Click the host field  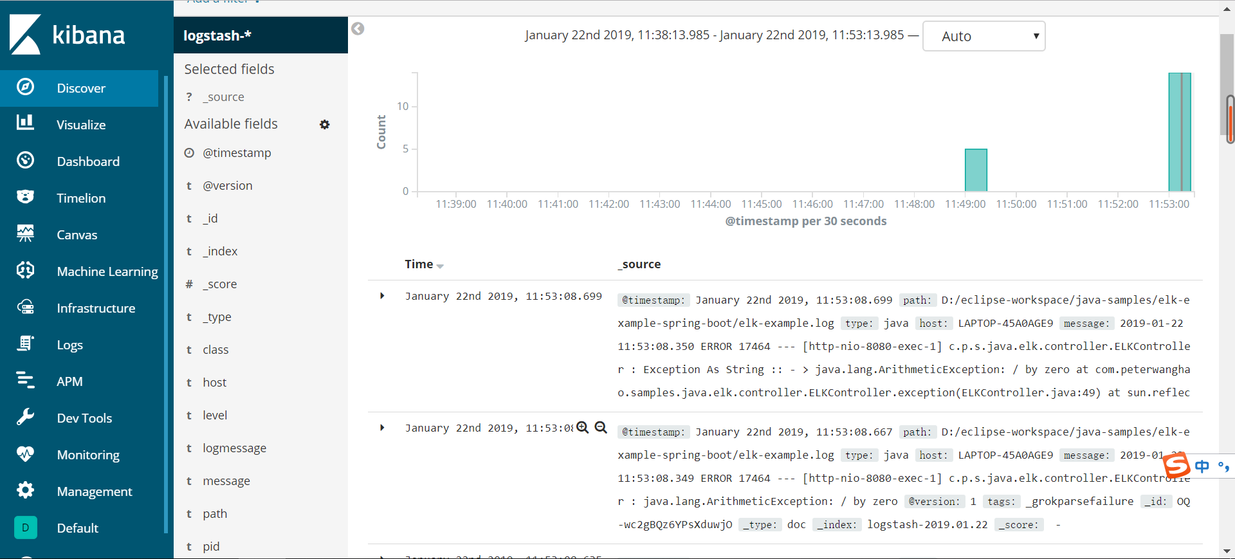[x=214, y=383]
